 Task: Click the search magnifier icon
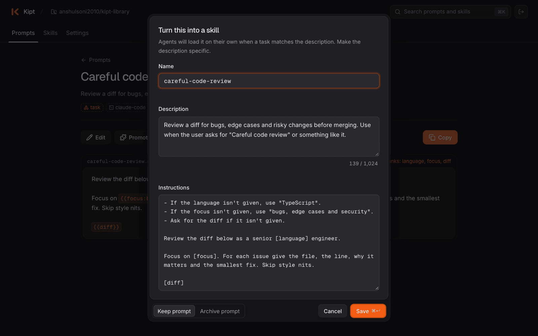[x=397, y=12]
